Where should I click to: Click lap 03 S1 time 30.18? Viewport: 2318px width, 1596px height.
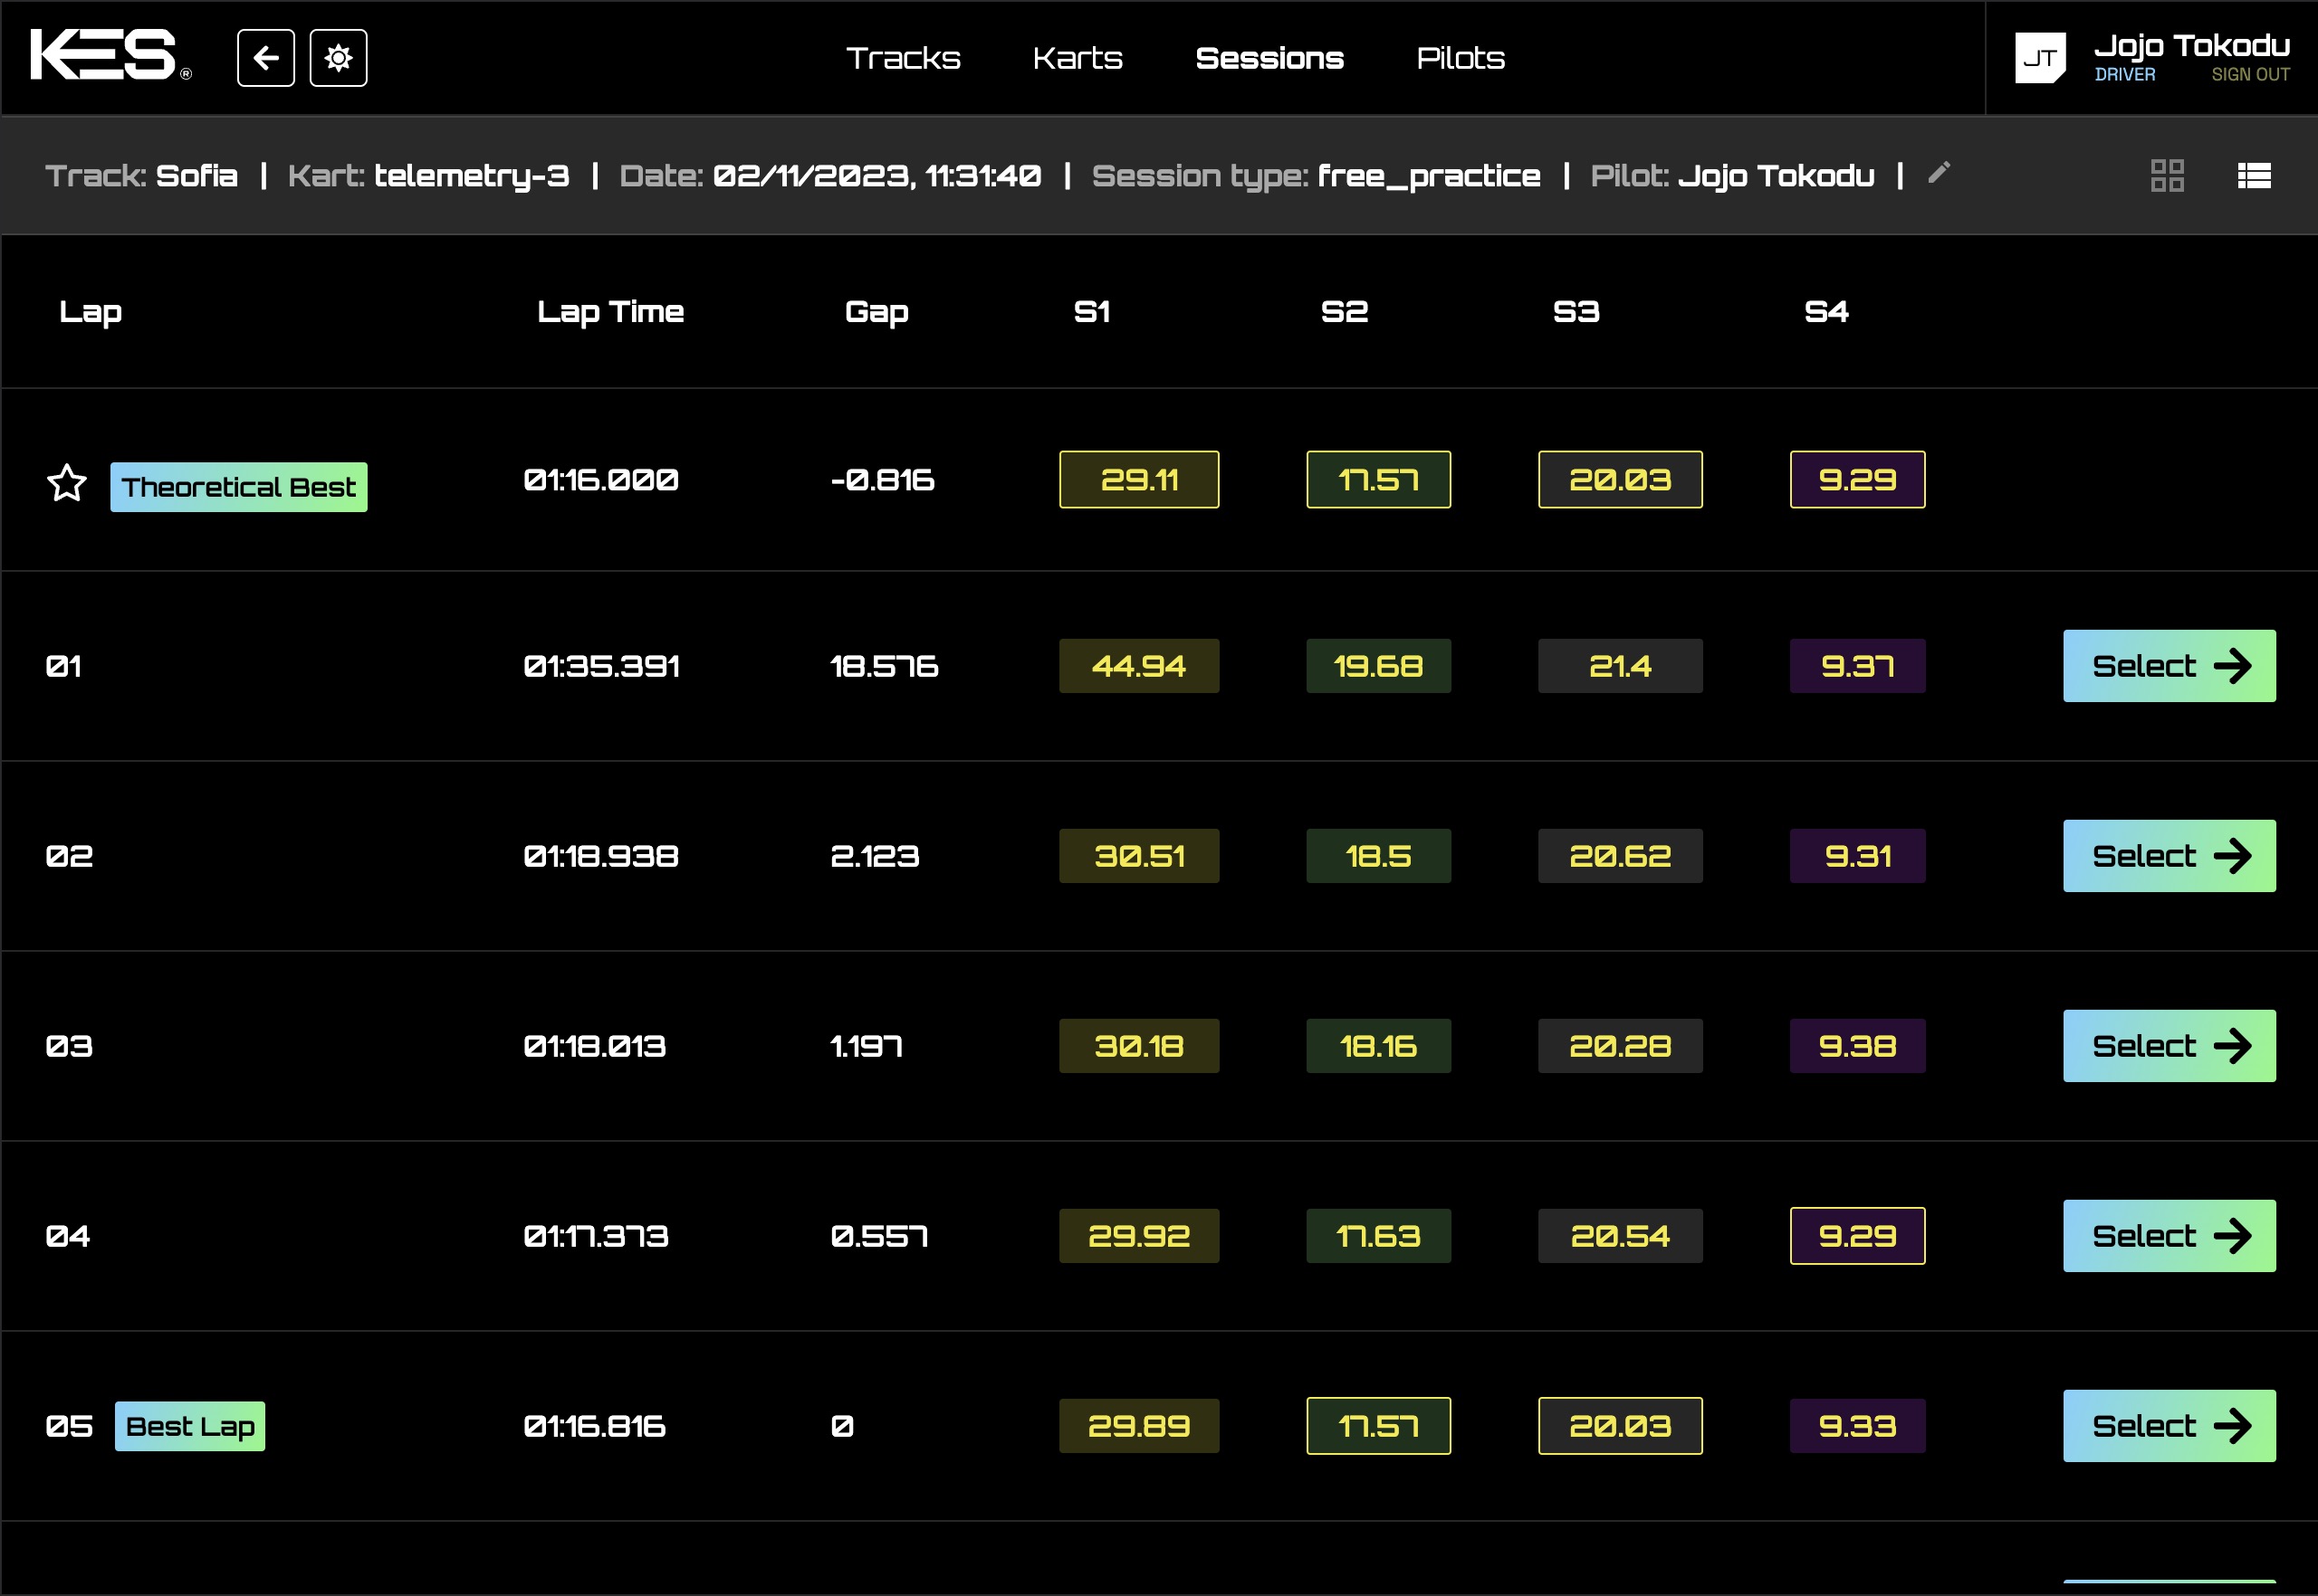(x=1139, y=1046)
